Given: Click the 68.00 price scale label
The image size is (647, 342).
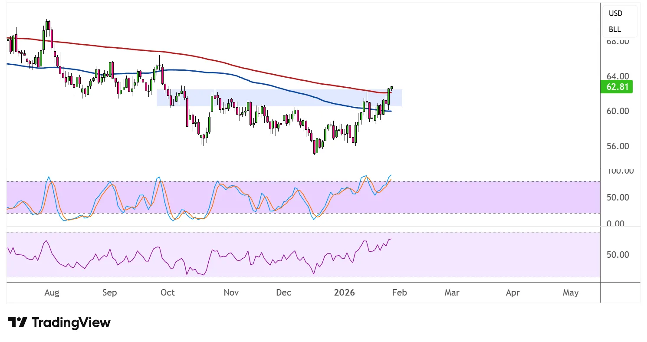Looking at the screenshot, I should pyautogui.click(x=617, y=42).
